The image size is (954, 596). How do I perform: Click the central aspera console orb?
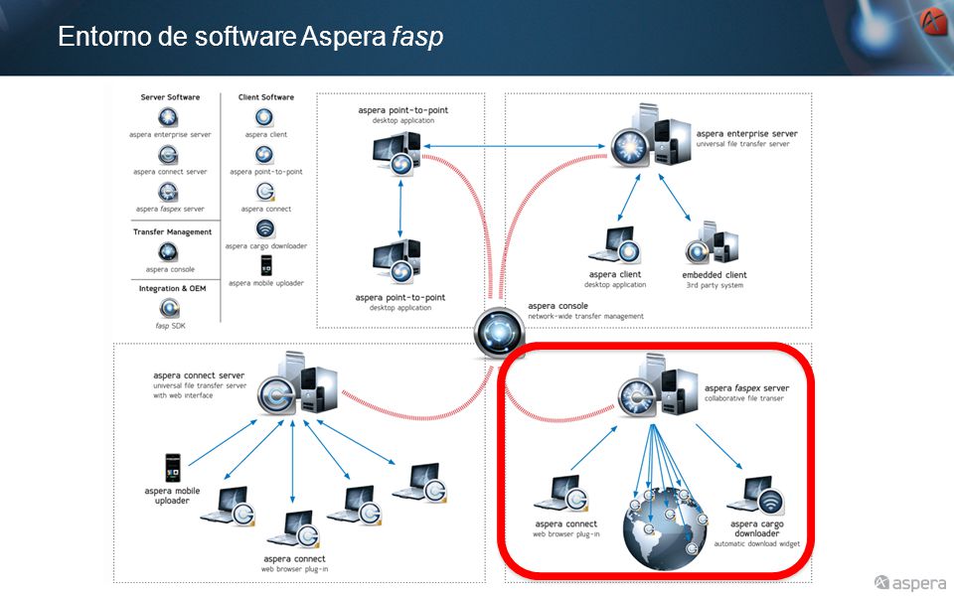(499, 334)
